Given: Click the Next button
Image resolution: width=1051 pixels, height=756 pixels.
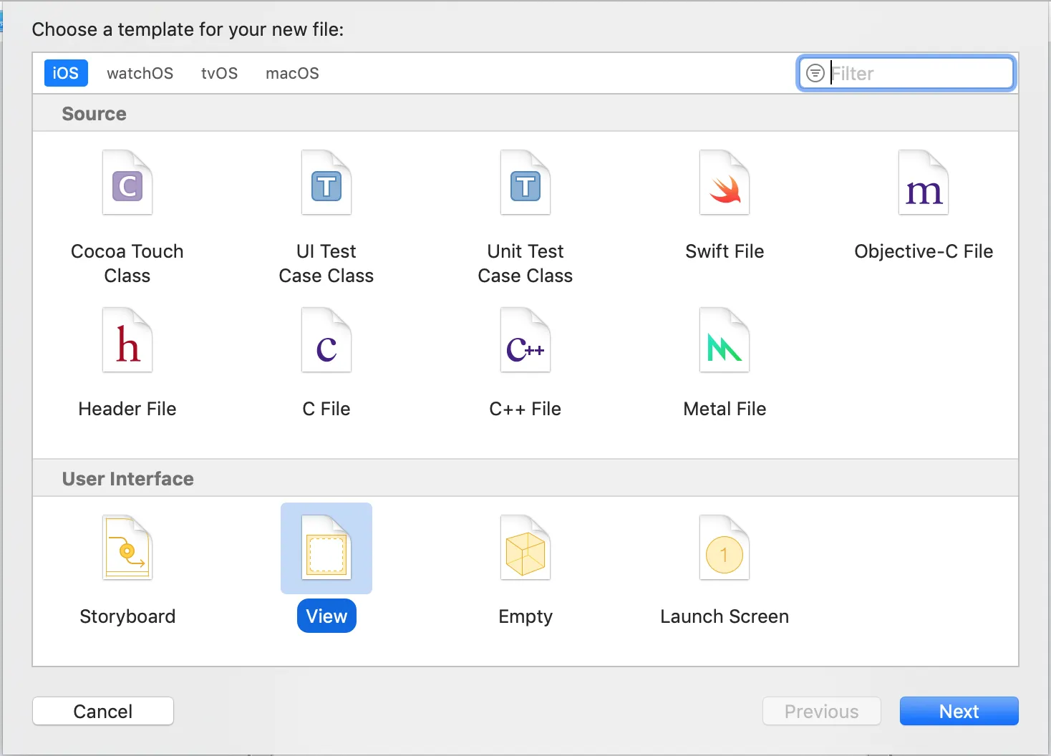Looking at the screenshot, I should coord(959,711).
